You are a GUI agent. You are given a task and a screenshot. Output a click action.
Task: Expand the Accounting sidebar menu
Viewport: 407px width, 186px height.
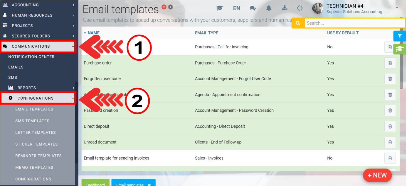click(38, 5)
